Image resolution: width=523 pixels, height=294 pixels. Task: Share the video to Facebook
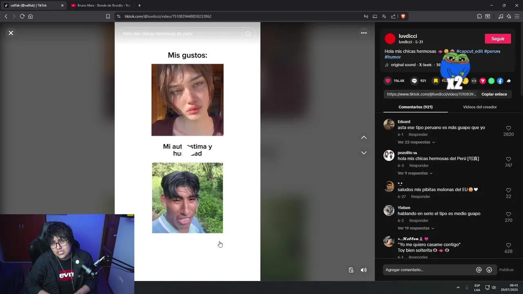500,81
